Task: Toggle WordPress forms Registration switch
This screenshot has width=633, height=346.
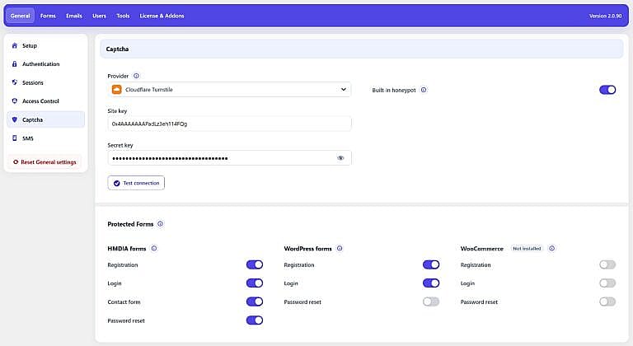Action: (x=431, y=264)
